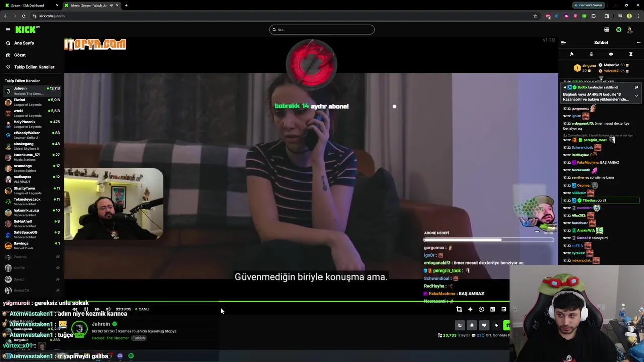The width and height of the screenshot is (644, 362).
Task: Open the SafeSpaceGG channel
Action: pos(32,235)
